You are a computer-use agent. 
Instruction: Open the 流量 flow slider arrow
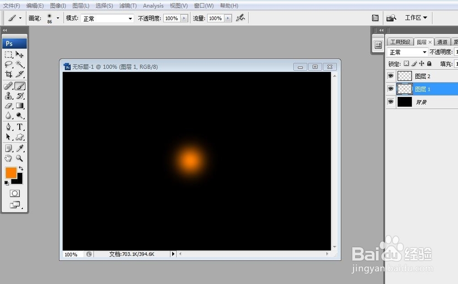(x=228, y=18)
